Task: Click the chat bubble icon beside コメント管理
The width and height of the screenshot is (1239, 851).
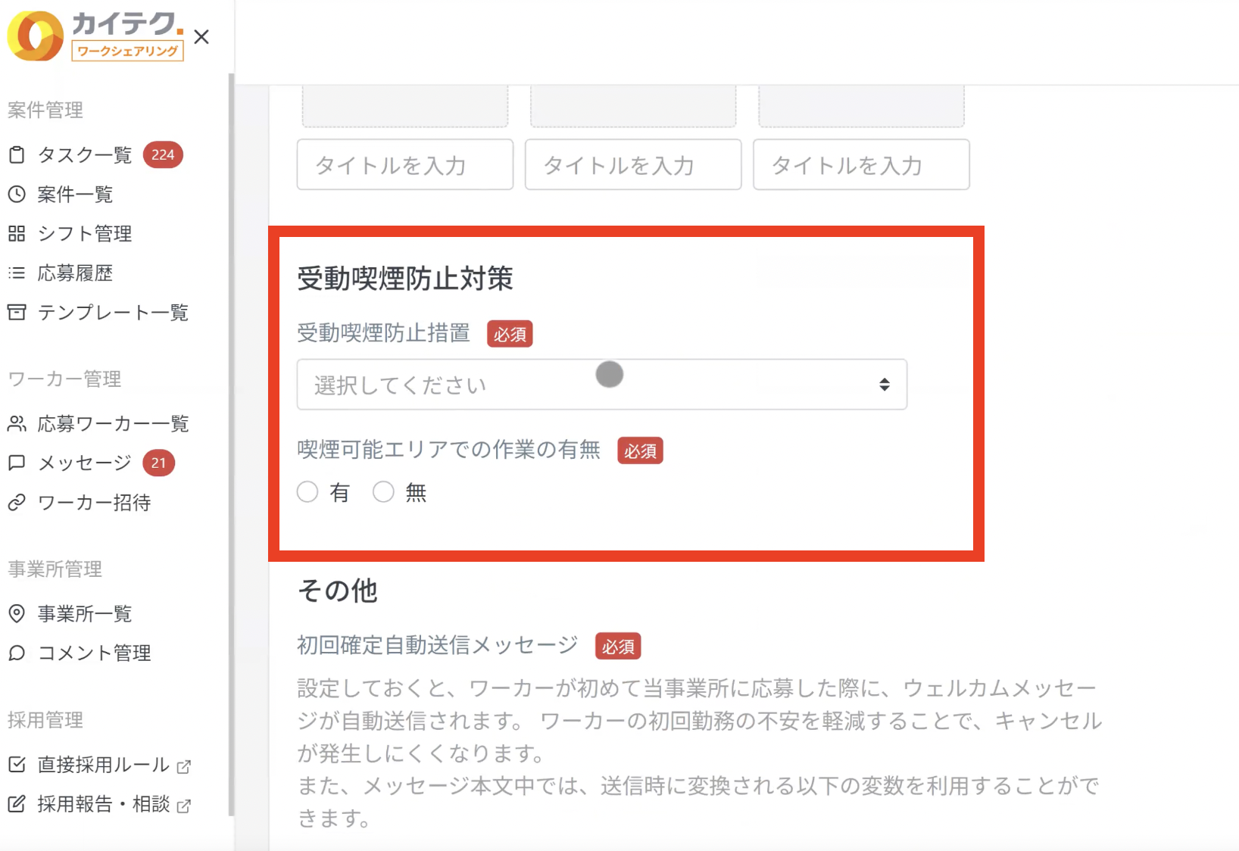Action: click(17, 653)
